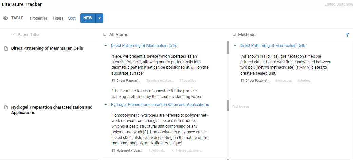The image size is (353, 160).
Task: Open the Sort options
Action: click(72, 18)
